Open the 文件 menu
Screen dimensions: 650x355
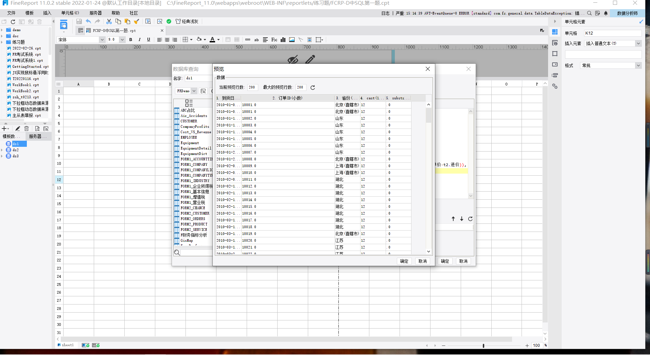click(x=11, y=13)
